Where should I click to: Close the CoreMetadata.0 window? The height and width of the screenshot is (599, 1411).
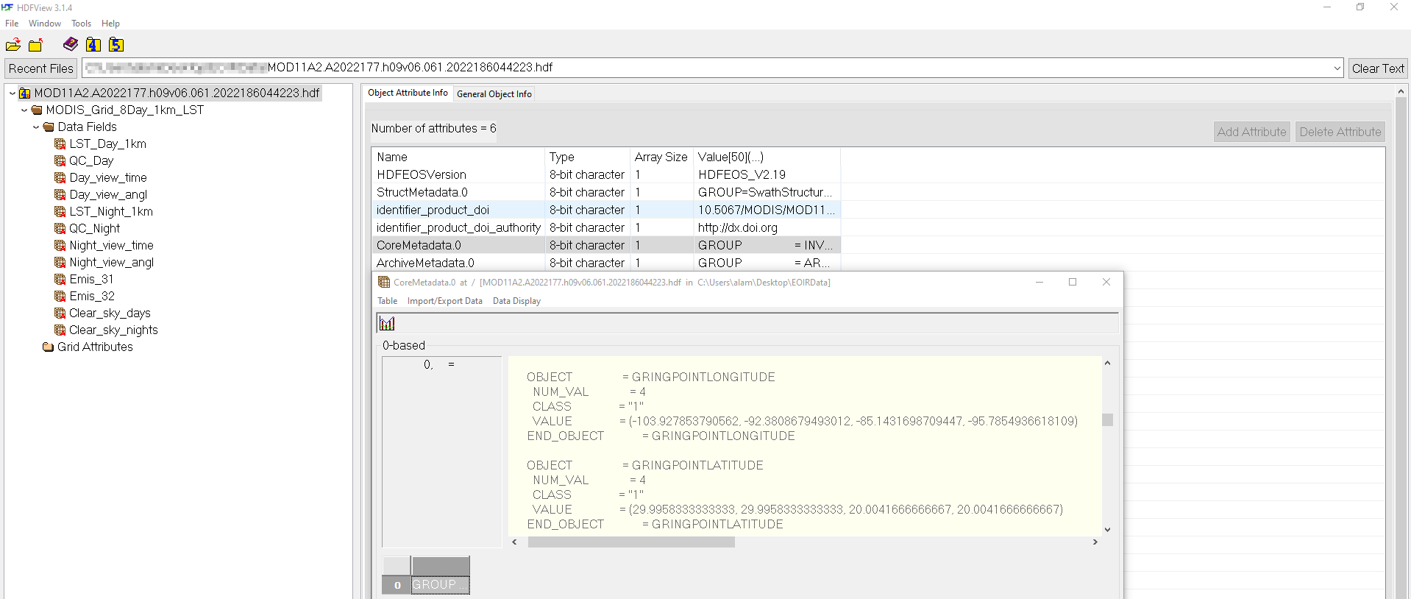(1106, 282)
